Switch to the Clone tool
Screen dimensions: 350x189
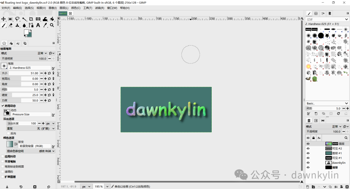coord(17,25)
